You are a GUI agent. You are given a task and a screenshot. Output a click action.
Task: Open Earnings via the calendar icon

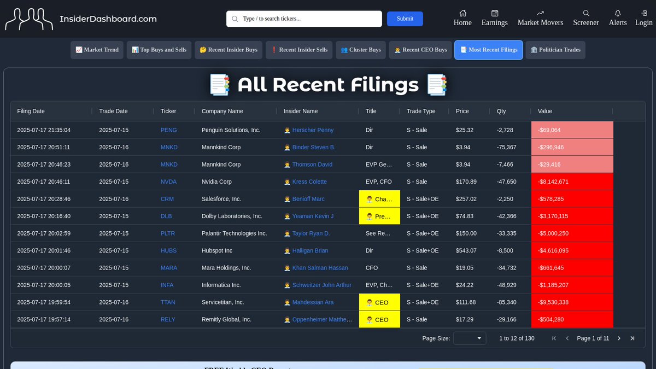click(x=495, y=13)
